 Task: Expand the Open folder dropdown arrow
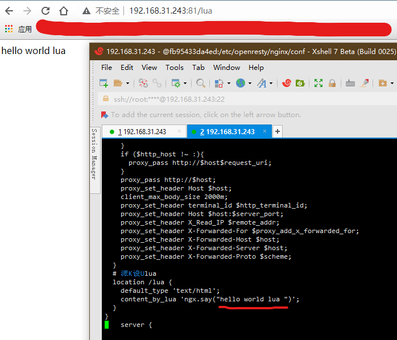(x=127, y=83)
